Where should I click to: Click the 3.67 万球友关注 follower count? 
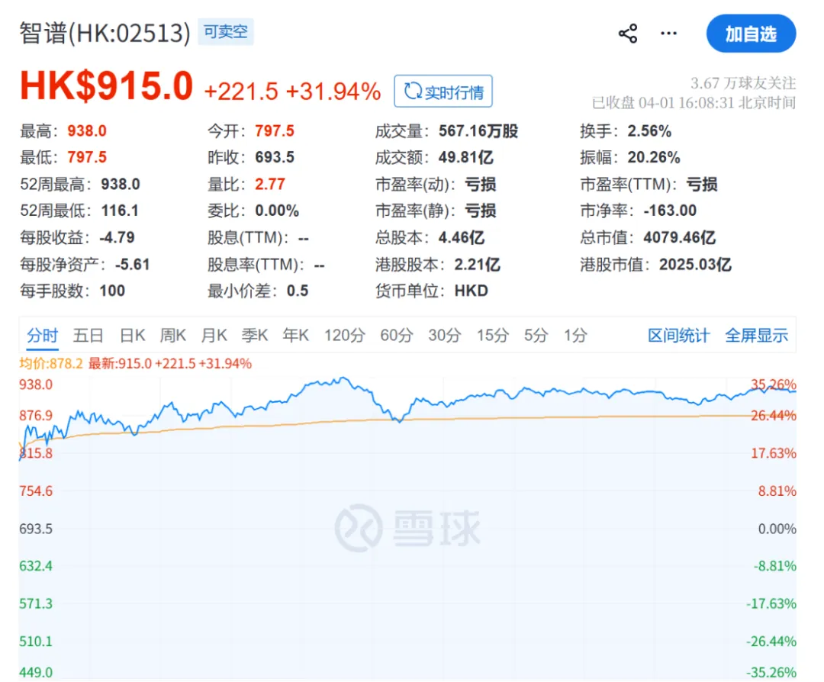click(743, 83)
